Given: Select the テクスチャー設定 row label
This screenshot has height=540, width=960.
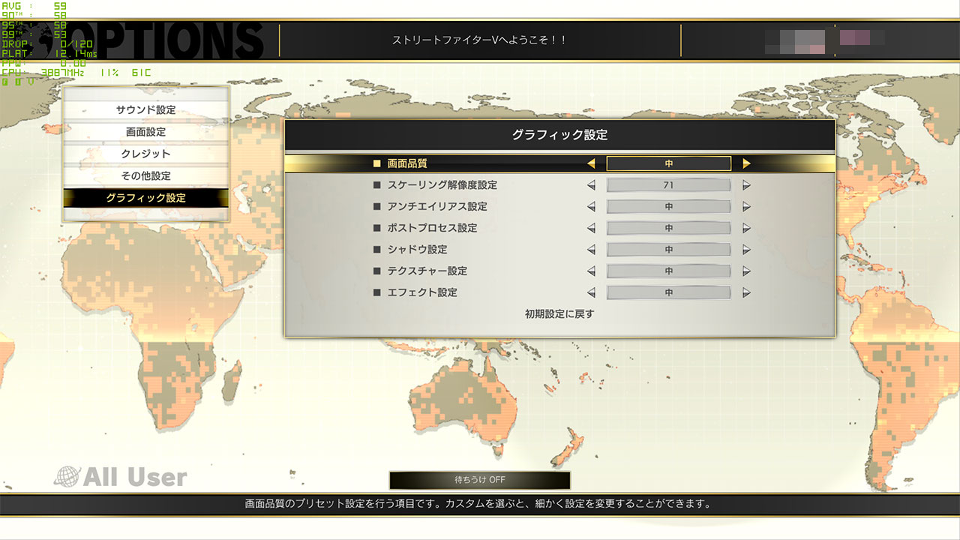Looking at the screenshot, I should click(x=427, y=271).
